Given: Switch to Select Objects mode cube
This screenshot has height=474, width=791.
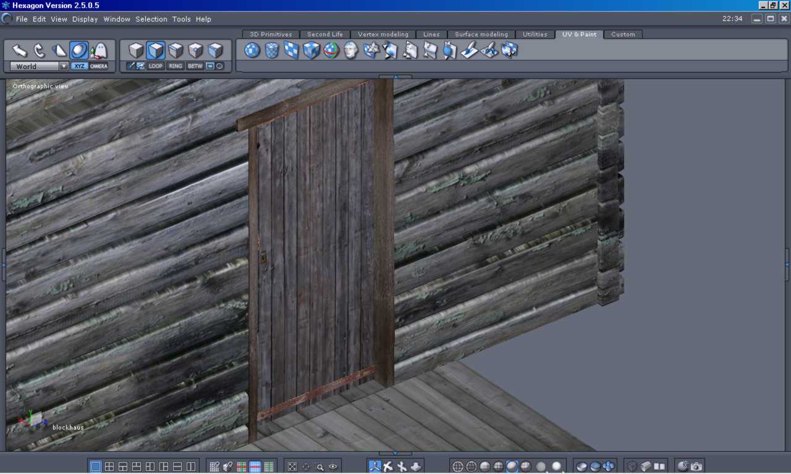Looking at the screenshot, I should click(x=136, y=51).
